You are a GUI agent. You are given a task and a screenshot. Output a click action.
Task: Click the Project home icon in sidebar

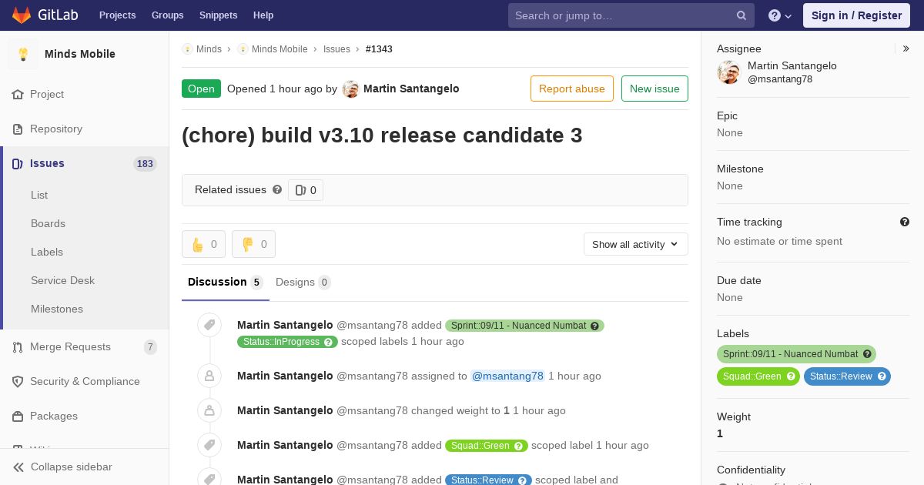point(18,95)
